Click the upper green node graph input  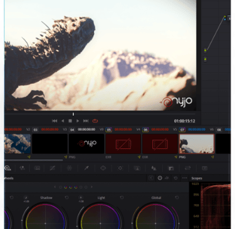point(205,50)
